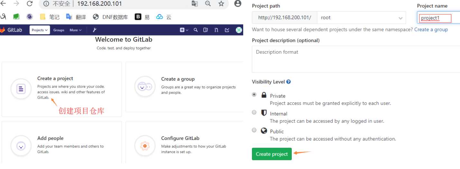Open the Projects dropdown menu
Image resolution: width=460 pixels, height=169 pixels.
(40, 30)
